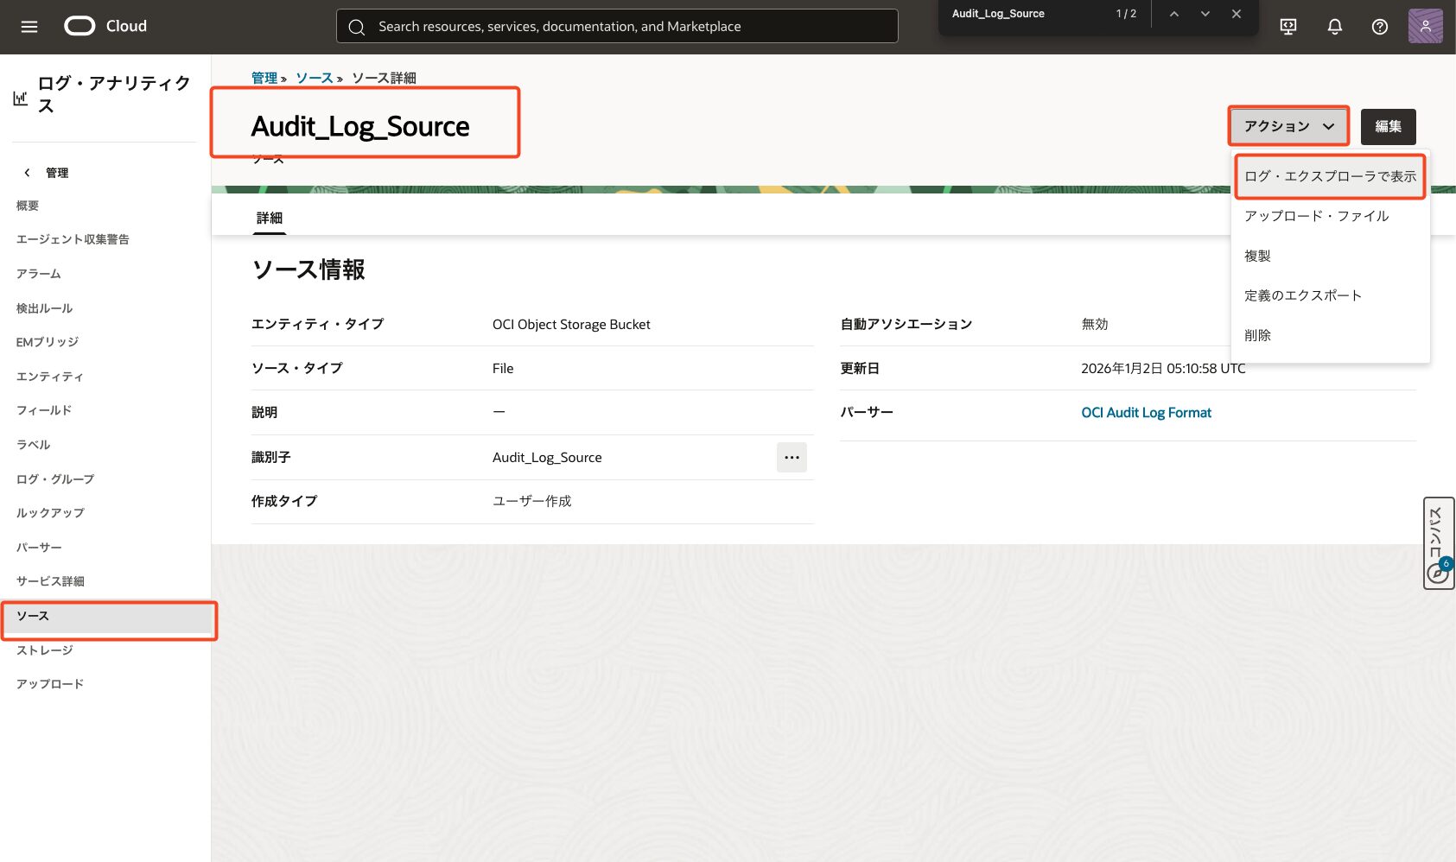Open ソース in the sidebar

coord(33,616)
